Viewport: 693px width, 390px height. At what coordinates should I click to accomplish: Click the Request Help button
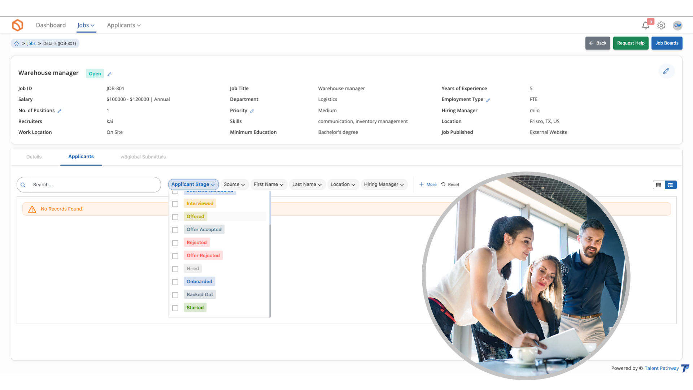(631, 43)
